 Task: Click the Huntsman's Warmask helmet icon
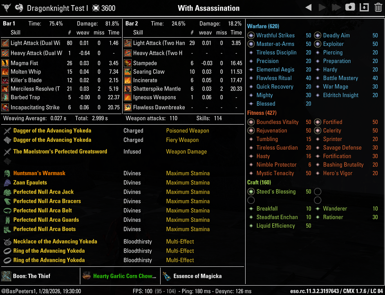pos(7,173)
